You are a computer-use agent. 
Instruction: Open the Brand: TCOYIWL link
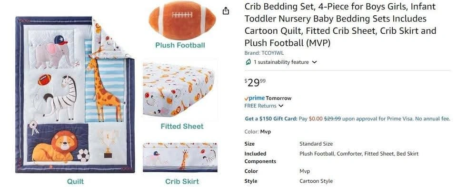[264, 53]
